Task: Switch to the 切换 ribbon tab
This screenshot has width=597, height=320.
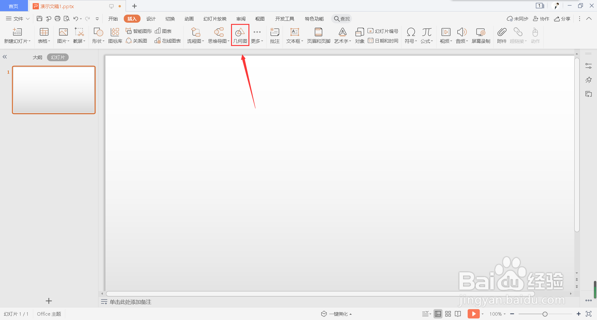Action: click(170, 19)
